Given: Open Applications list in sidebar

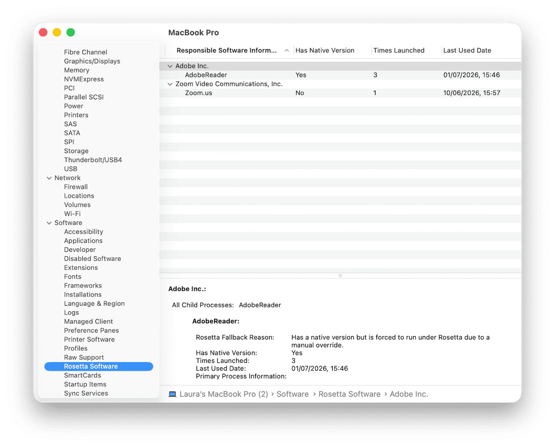Looking at the screenshot, I should pos(83,241).
